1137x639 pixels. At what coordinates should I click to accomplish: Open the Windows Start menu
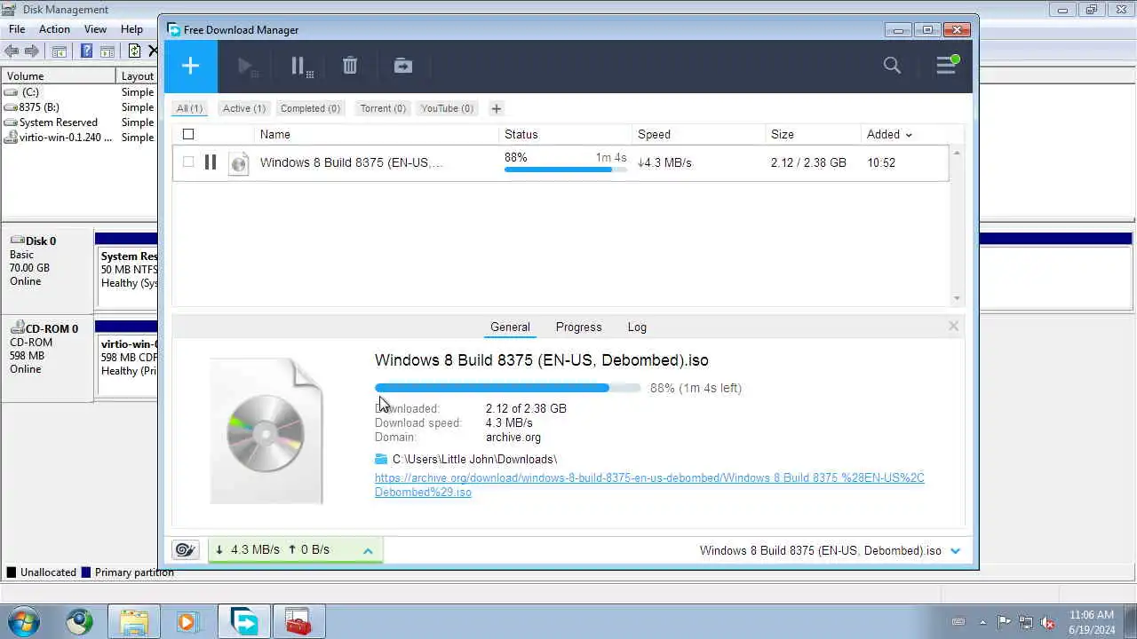23,622
